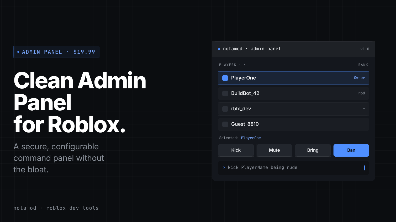Image resolution: width=396 pixels, height=222 pixels.
Task: Click the notamod · admin panel title
Action: click(x=252, y=49)
